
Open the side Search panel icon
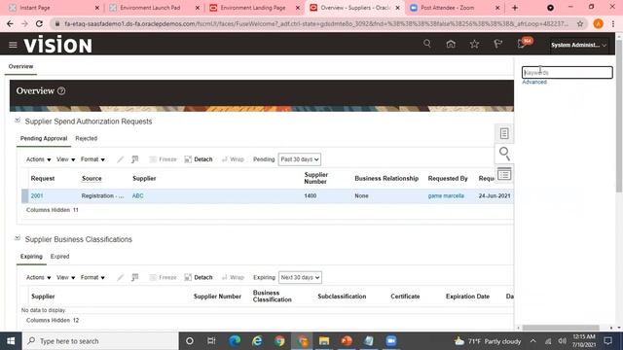504,154
